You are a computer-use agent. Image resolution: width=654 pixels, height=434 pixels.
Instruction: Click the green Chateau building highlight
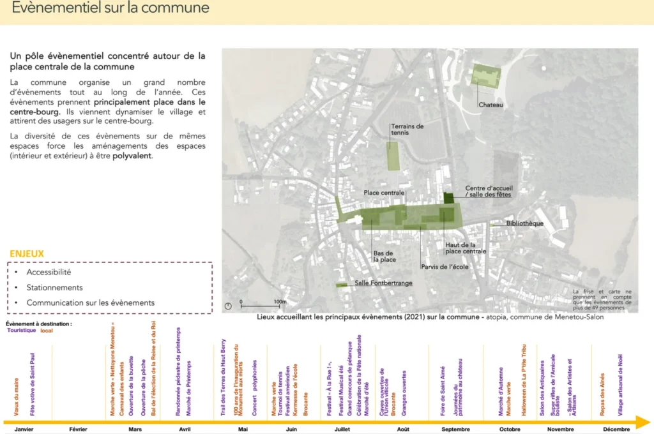click(x=485, y=75)
